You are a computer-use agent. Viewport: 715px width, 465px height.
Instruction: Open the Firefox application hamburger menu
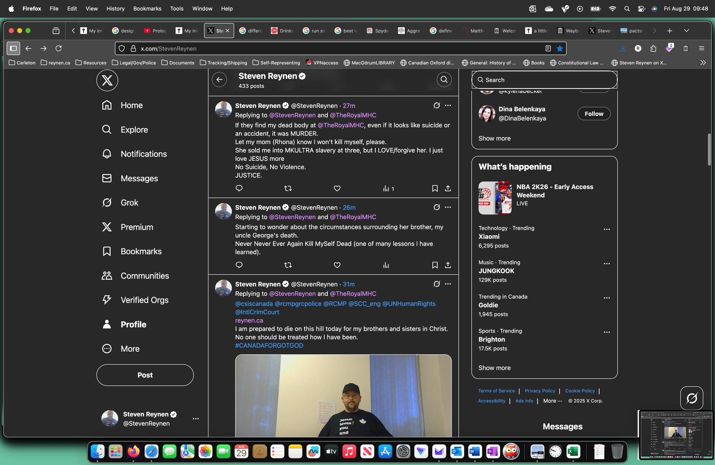click(x=701, y=48)
